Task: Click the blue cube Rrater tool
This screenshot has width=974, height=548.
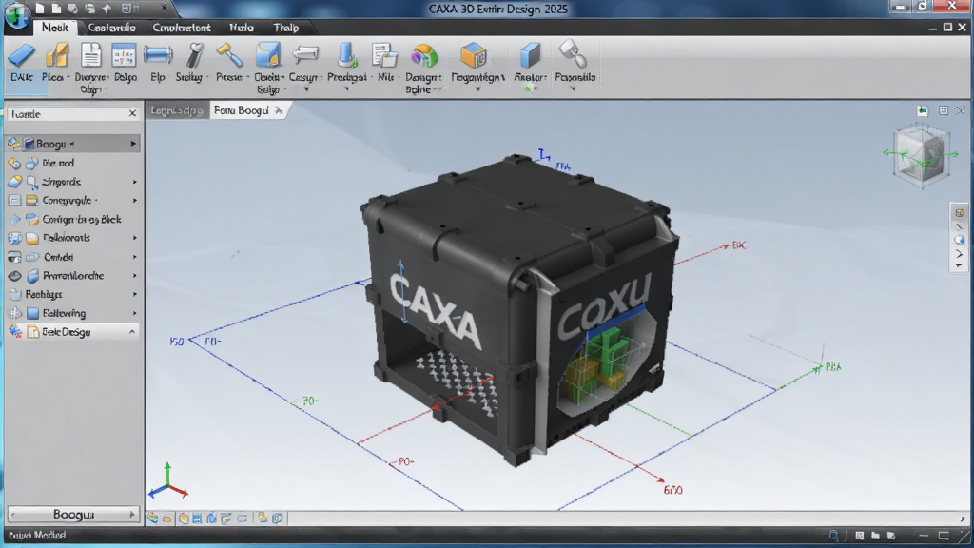Action: [x=530, y=63]
